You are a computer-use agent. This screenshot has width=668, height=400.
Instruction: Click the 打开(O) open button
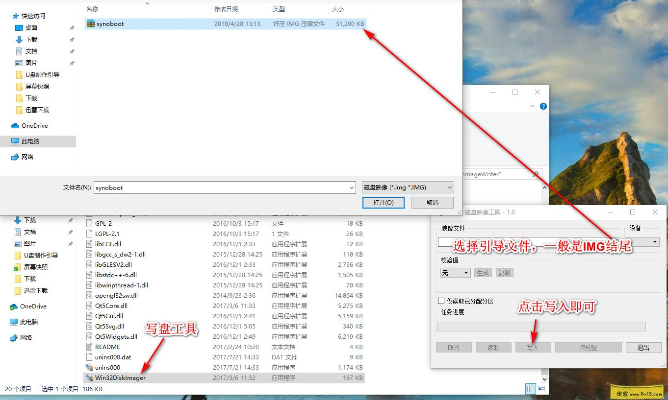(x=383, y=202)
